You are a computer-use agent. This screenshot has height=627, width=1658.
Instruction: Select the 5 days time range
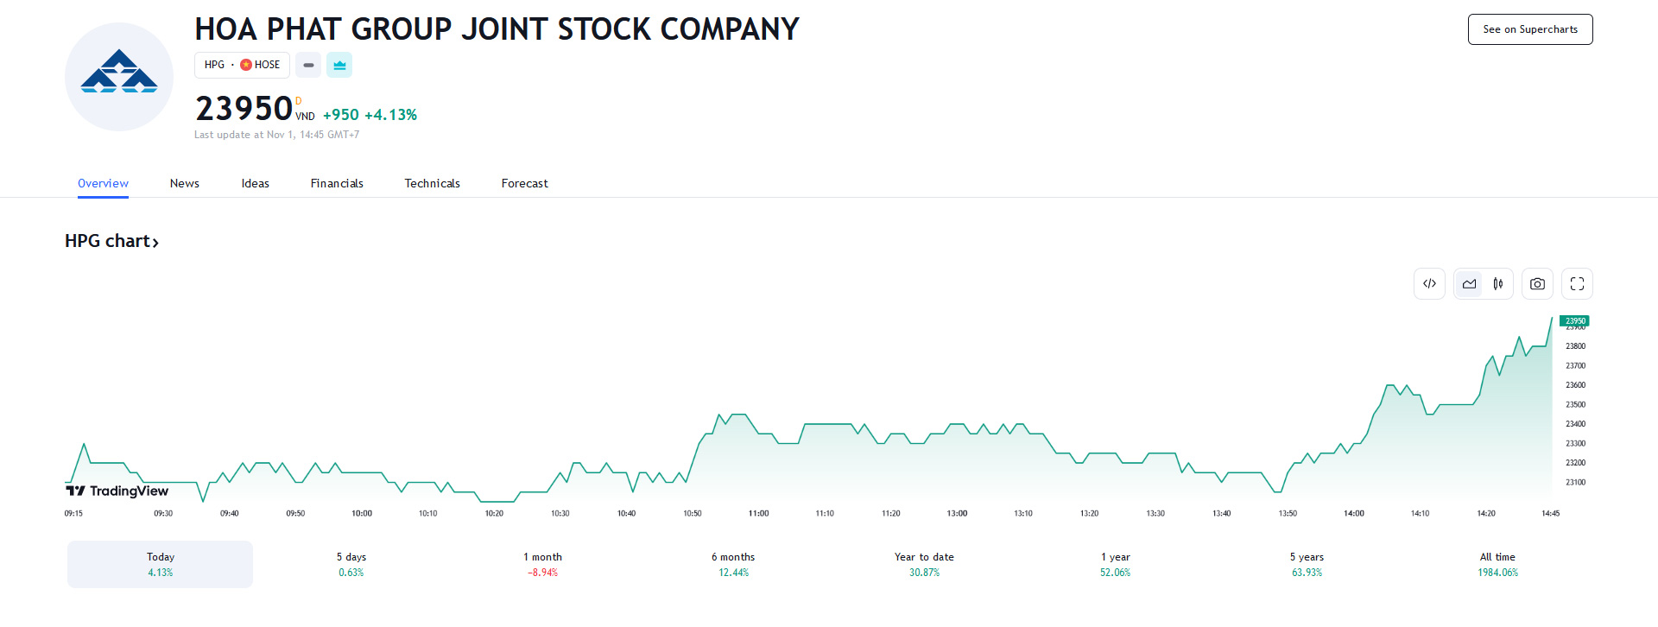coord(351,564)
